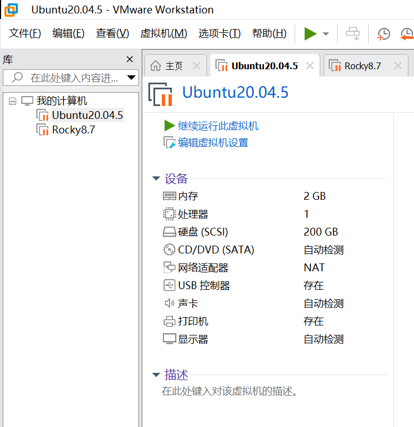
Task: Click the computer icon beside 我的计算机
Action: [27, 101]
